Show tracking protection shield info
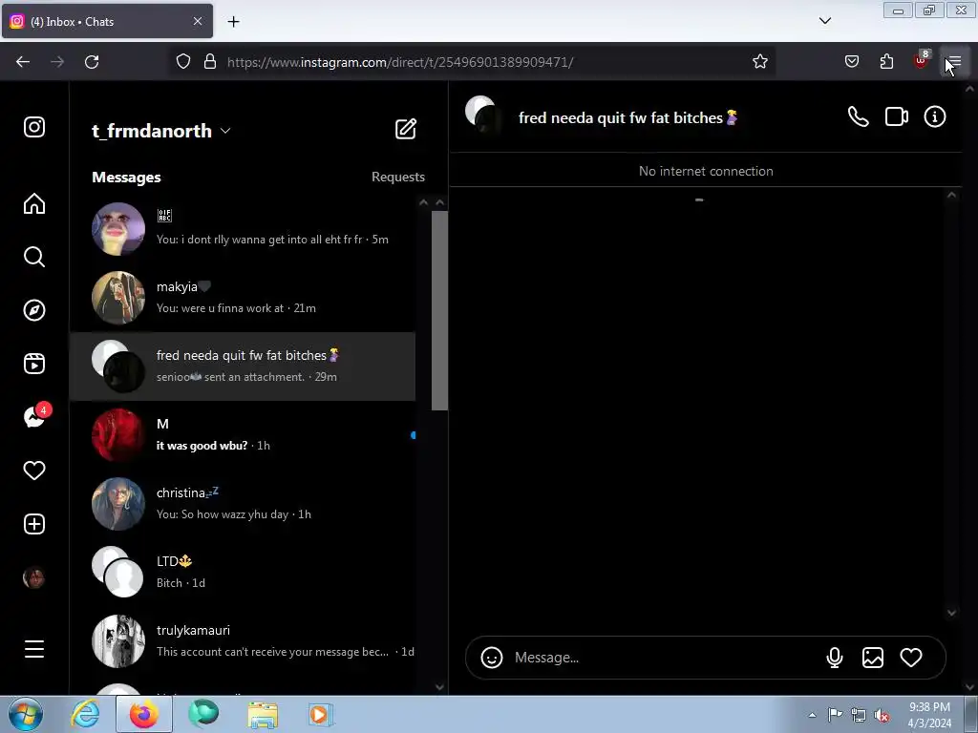 pos(182,62)
